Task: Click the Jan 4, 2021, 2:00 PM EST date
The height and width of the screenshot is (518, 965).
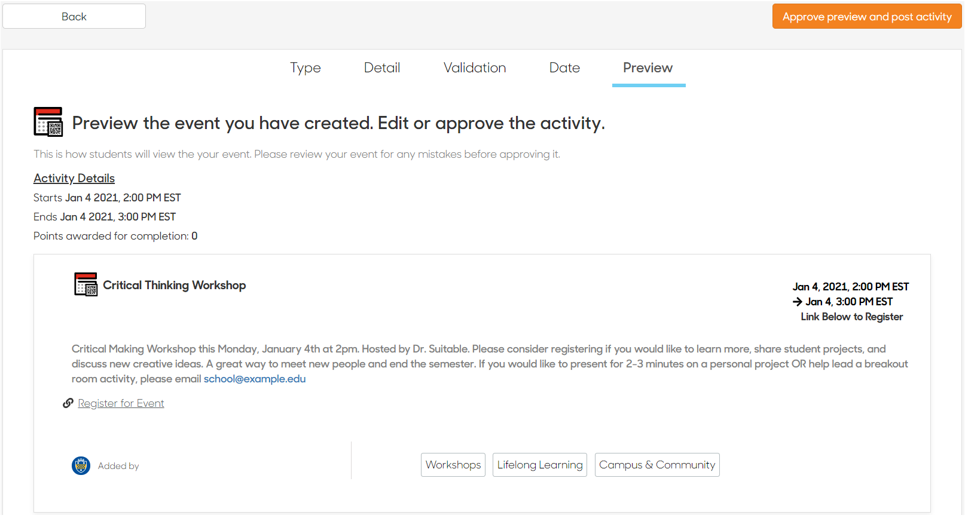Action: (x=851, y=287)
